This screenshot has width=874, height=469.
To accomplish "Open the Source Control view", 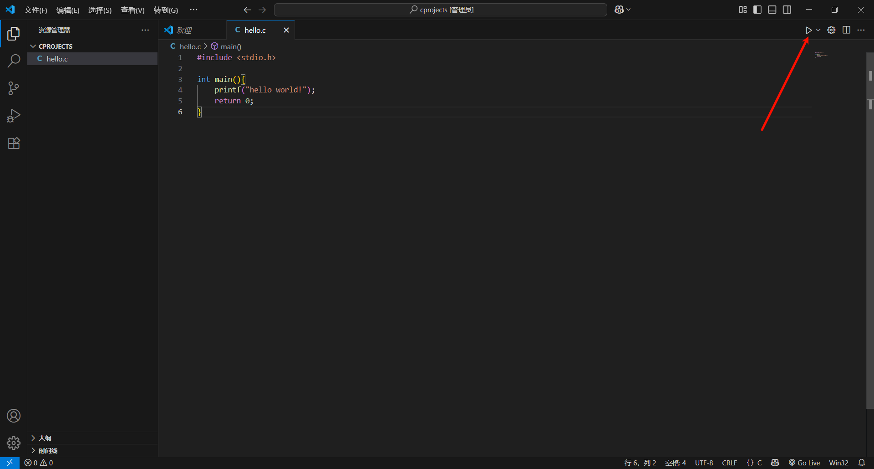I will click(x=14, y=88).
